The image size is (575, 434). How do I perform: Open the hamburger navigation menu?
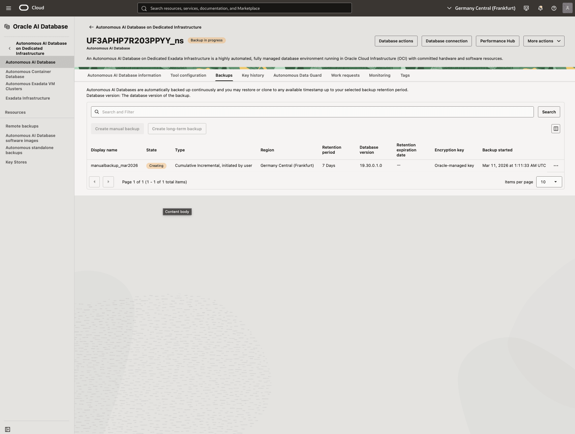point(8,8)
